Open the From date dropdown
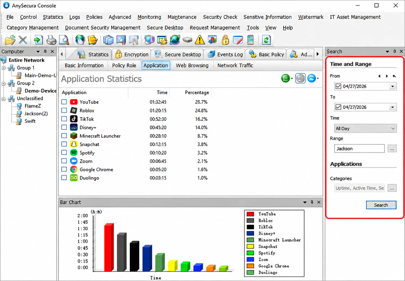This screenshot has width=405, height=281. tap(393, 86)
